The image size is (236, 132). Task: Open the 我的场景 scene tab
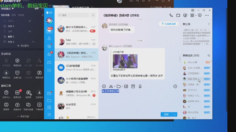click(5, 15)
